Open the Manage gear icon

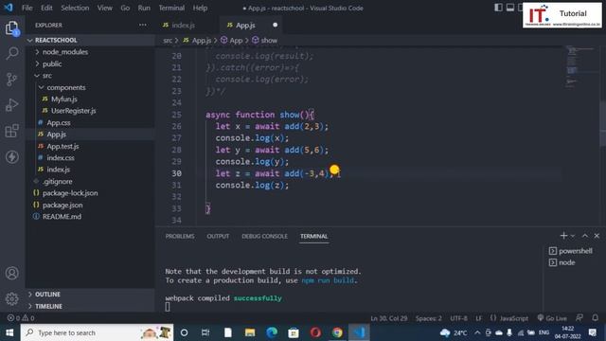coord(12,298)
